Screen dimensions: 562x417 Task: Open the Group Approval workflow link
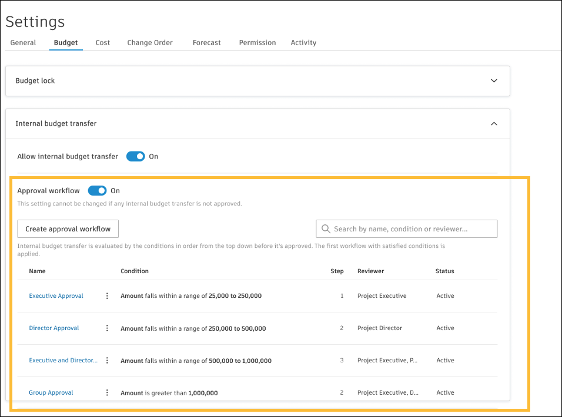coord(51,393)
